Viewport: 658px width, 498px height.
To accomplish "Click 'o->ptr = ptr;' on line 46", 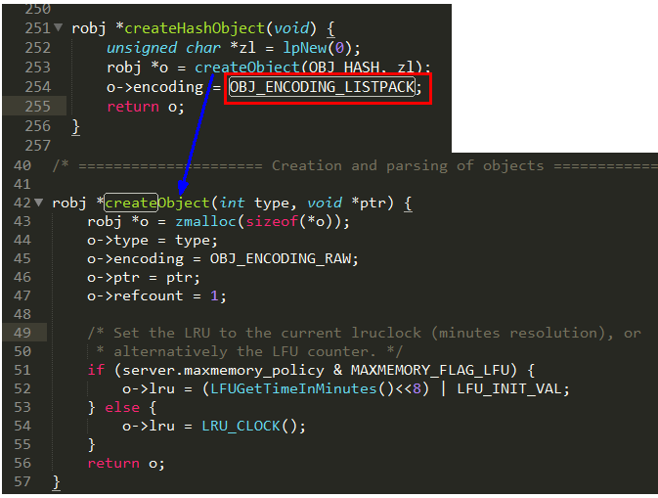I will point(144,278).
